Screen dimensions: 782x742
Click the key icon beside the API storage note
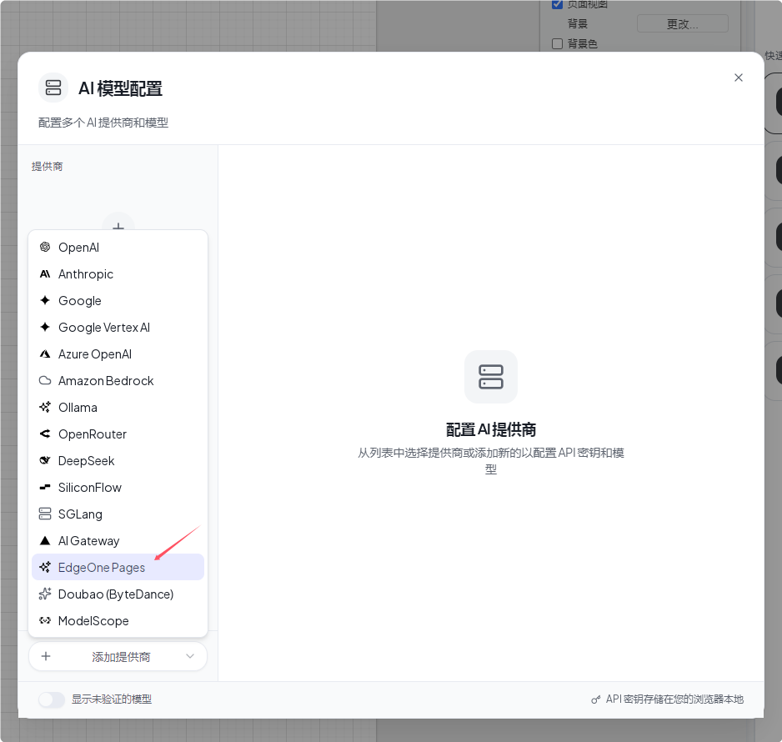tap(595, 699)
